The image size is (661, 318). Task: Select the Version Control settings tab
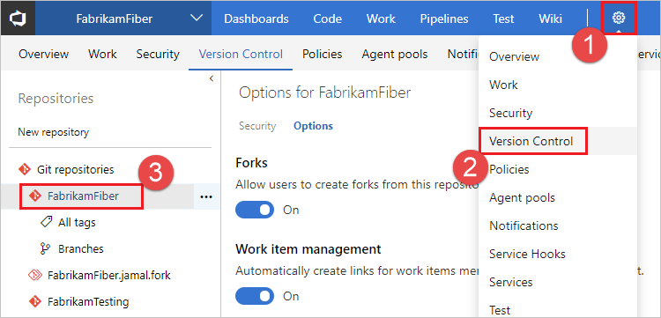pos(241,55)
